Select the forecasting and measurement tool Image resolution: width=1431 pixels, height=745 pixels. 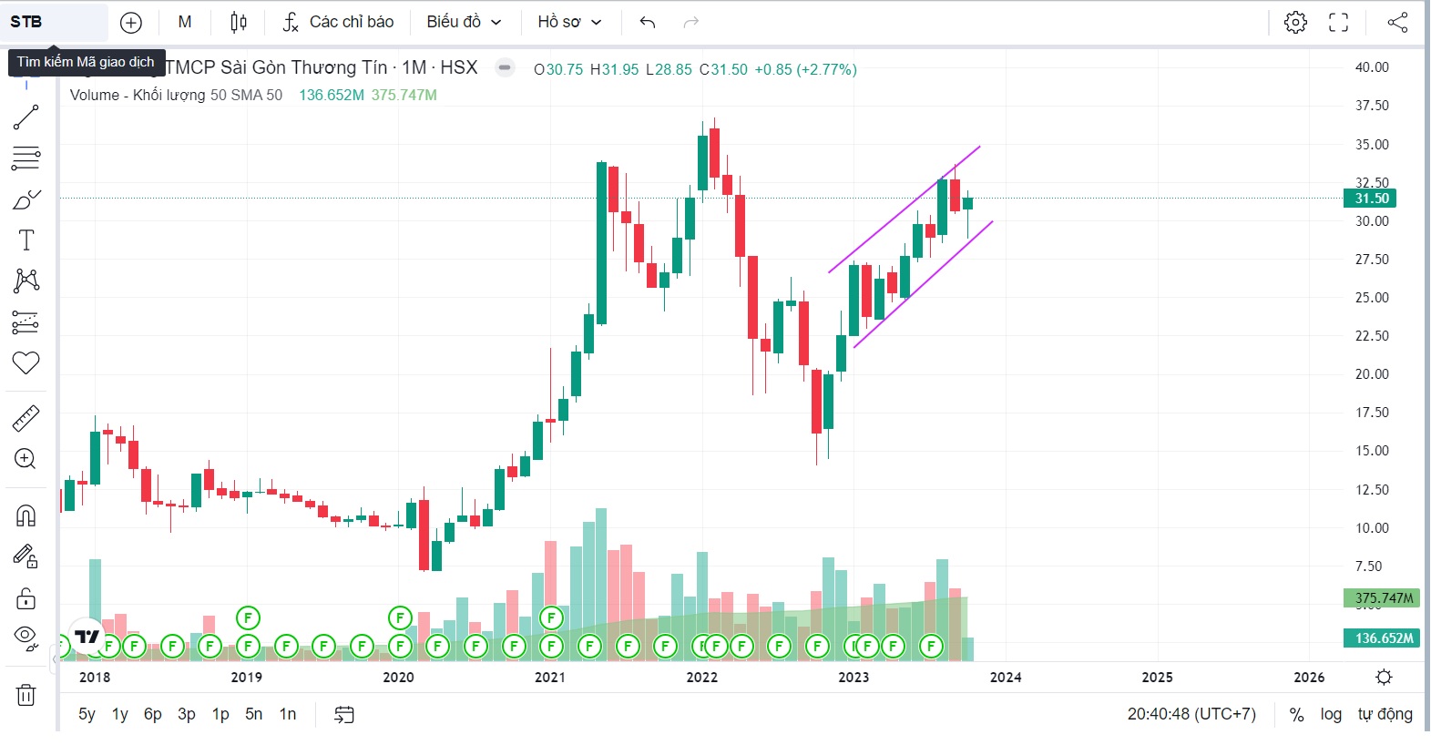click(x=26, y=321)
